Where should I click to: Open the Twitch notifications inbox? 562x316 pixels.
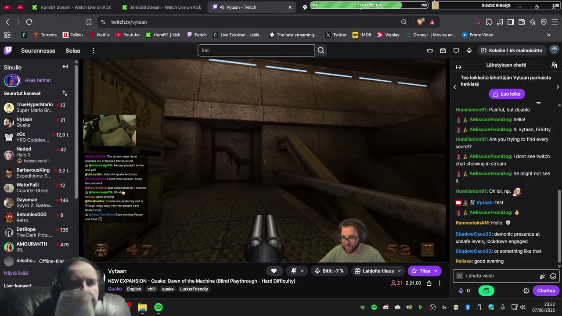[443, 50]
